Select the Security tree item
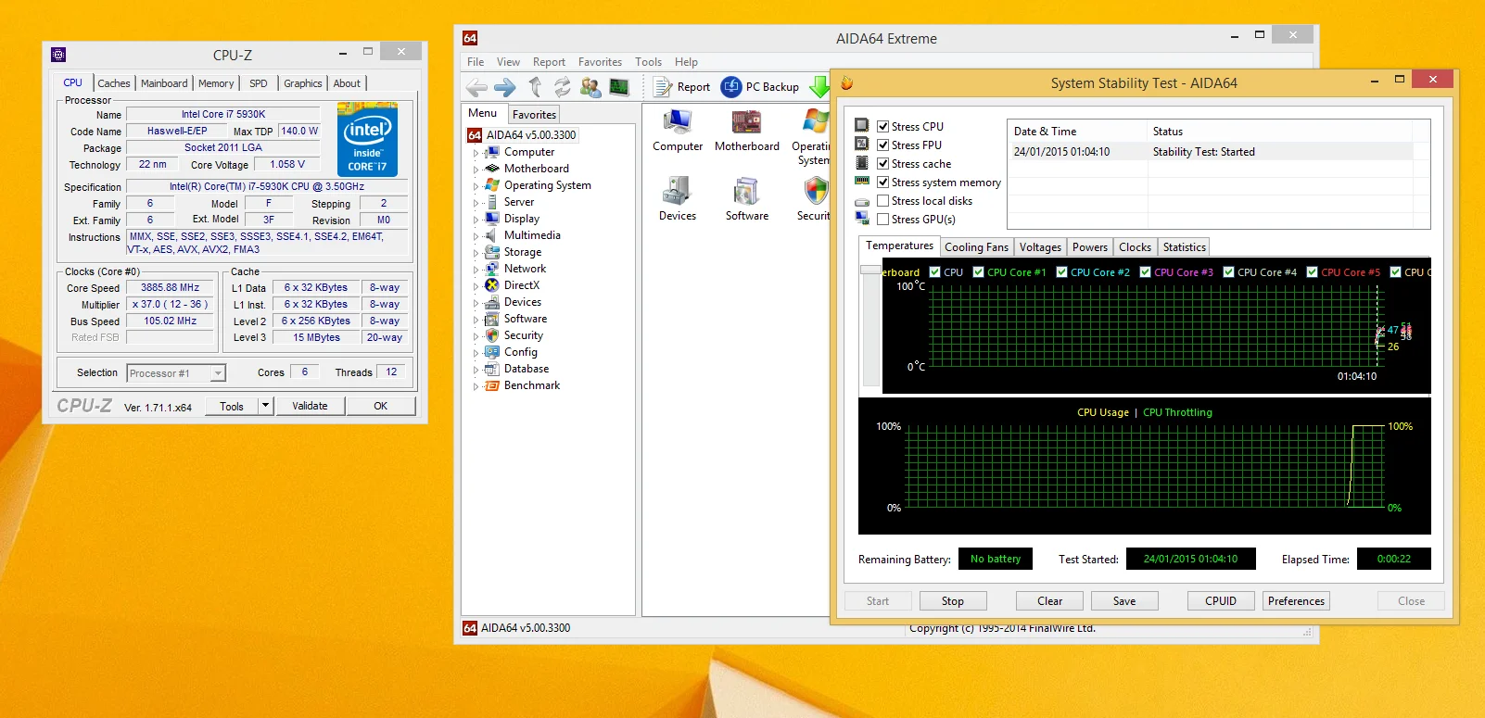This screenshot has height=718, width=1485. (524, 336)
